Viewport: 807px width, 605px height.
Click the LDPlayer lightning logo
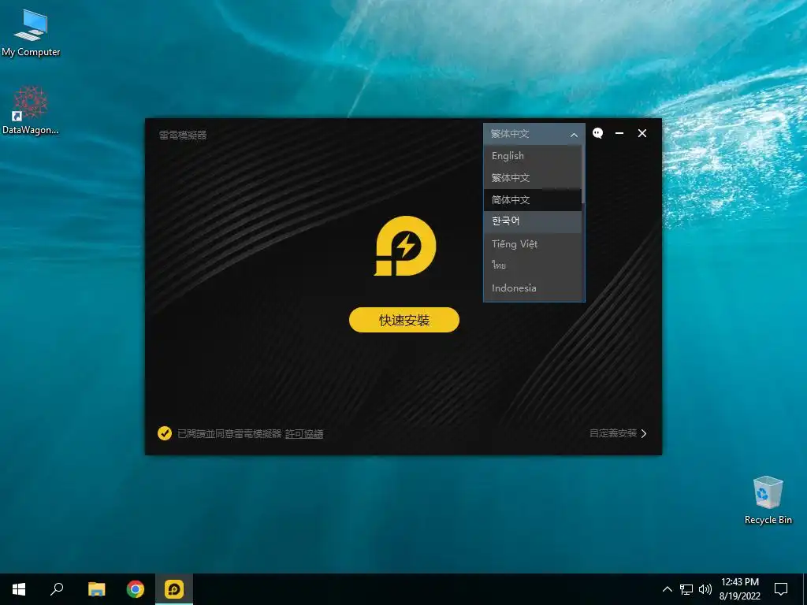point(405,246)
